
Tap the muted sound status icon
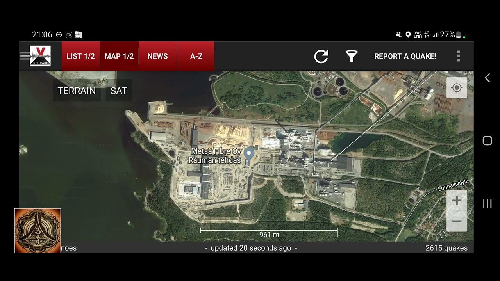coord(399,35)
